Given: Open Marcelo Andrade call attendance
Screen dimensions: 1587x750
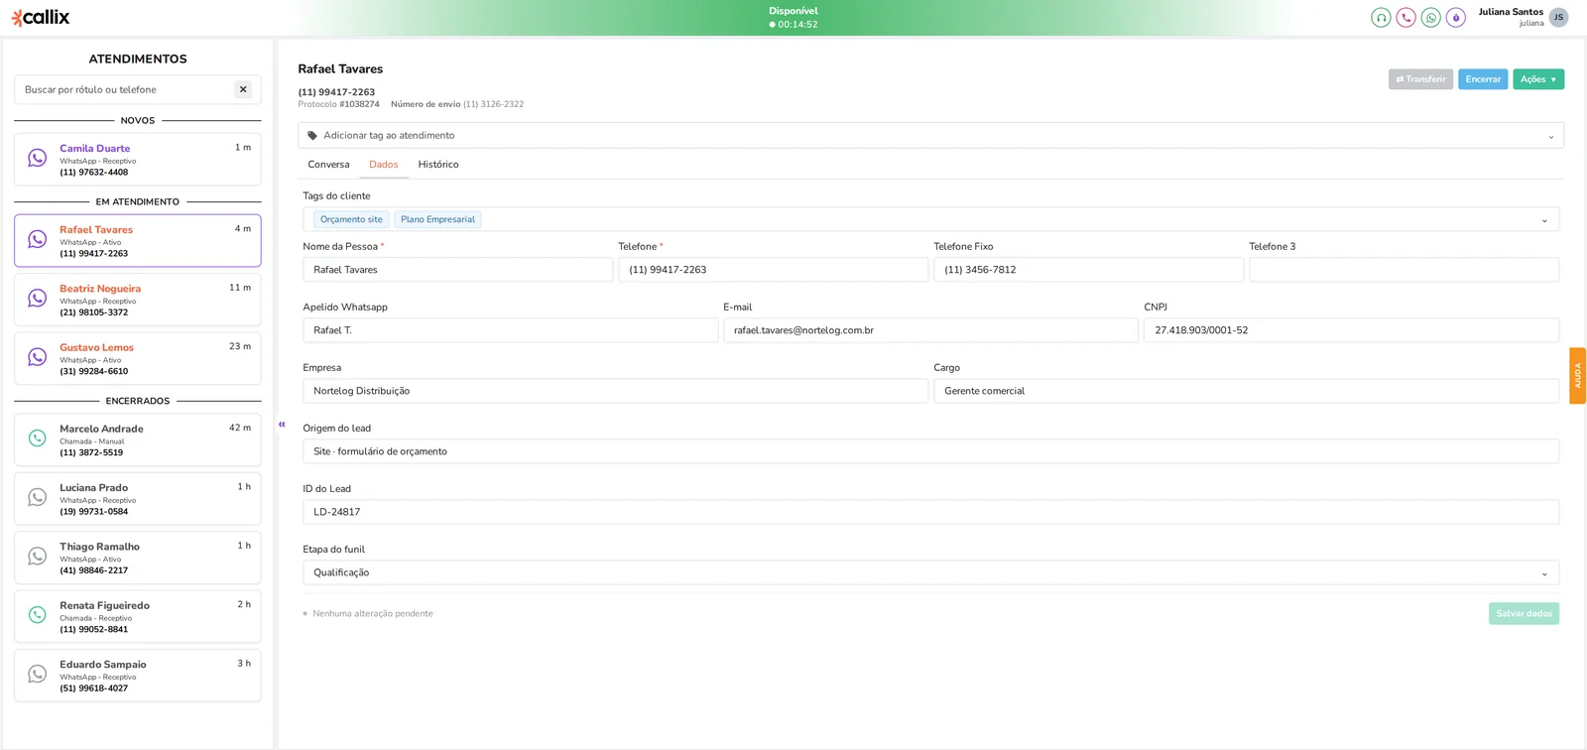Looking at the screenshot, I should (x=138, y=440).
